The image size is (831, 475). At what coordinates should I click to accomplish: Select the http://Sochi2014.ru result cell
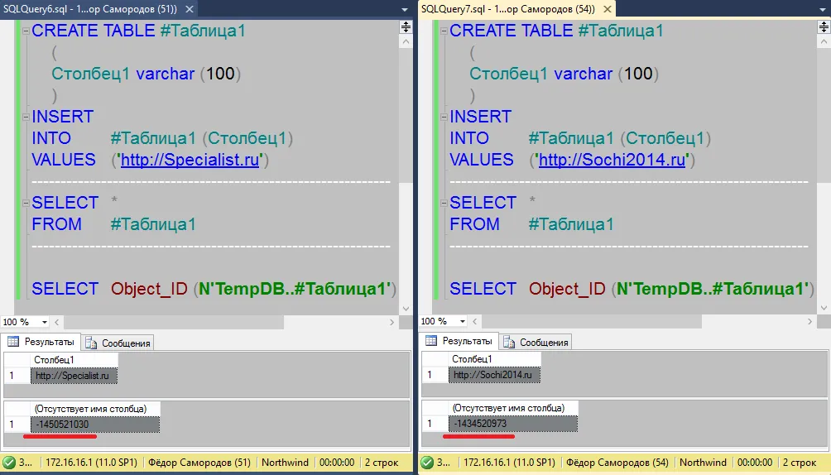pyautogui.click(x=494, y=375)
